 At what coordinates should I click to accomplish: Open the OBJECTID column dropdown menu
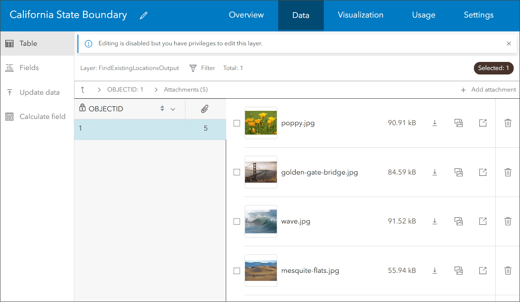[173, 109]
